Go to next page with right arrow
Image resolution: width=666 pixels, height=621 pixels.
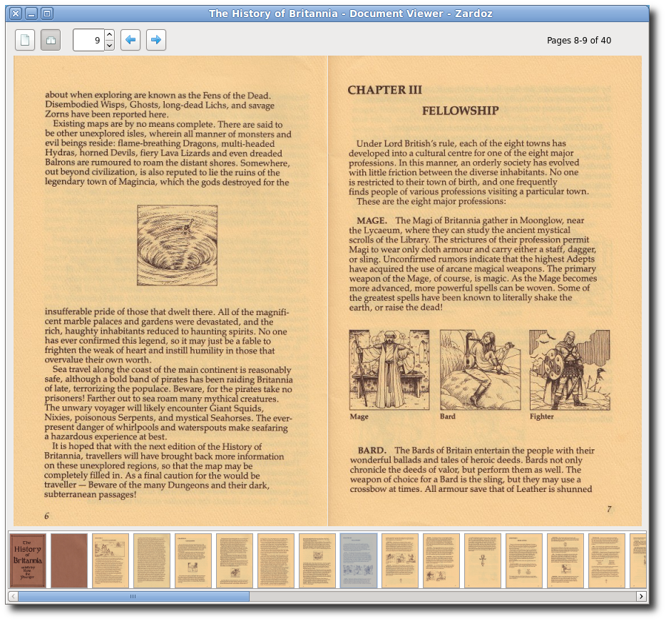(x=156, y=41)
